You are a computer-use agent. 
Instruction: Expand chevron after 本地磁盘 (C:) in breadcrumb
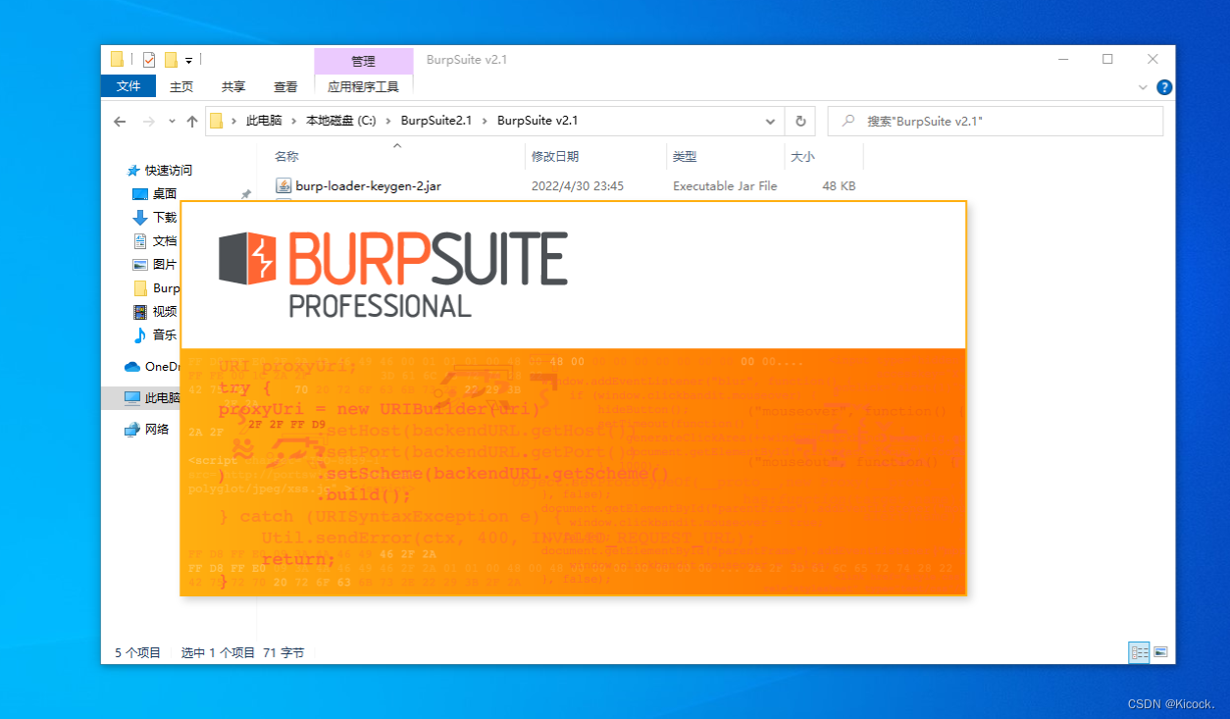pyautogui.click(x=388, y=121)
